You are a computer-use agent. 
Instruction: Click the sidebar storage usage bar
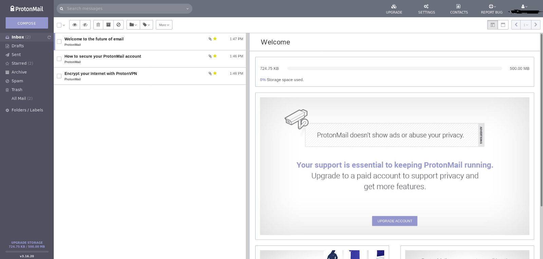tap(27, 252)
